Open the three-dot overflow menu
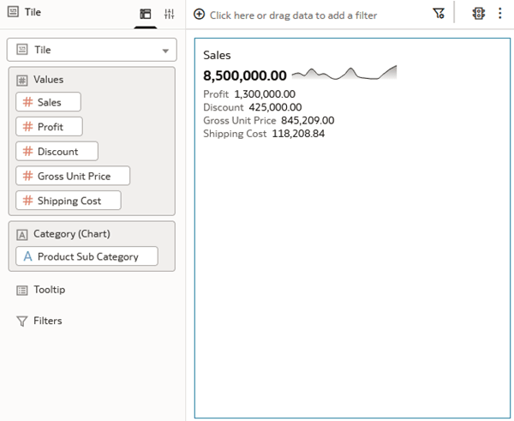 (x=500, y=13)
